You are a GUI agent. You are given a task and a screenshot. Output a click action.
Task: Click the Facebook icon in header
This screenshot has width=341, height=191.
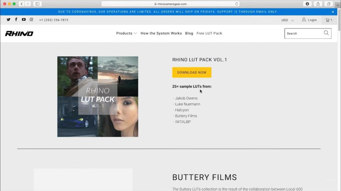[x=16, y=20]
